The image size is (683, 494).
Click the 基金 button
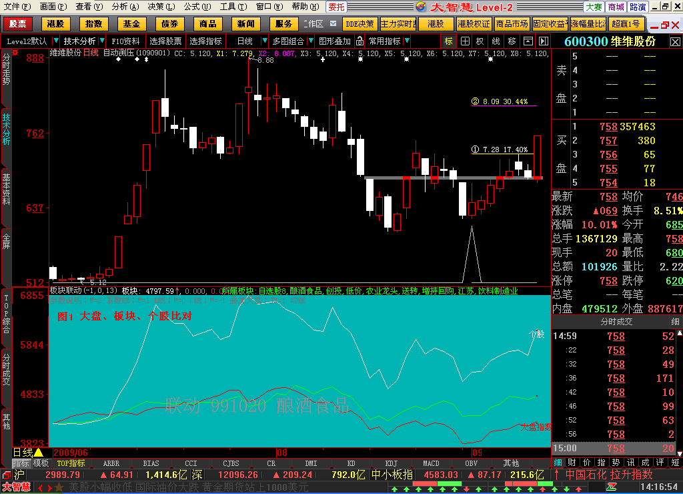pos(131,23)
